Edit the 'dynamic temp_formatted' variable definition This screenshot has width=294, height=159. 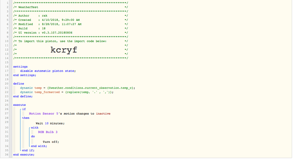[x=67, y=92]
